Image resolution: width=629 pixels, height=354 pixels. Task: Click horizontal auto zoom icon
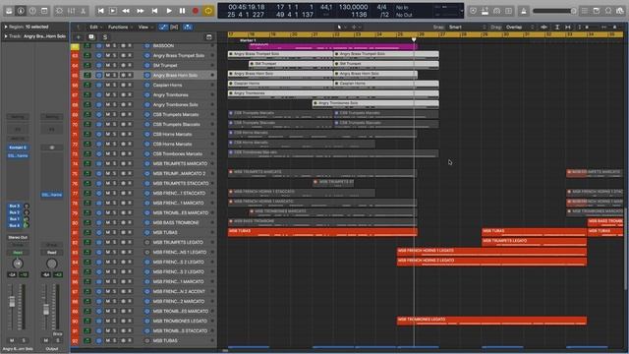point(568,27)
